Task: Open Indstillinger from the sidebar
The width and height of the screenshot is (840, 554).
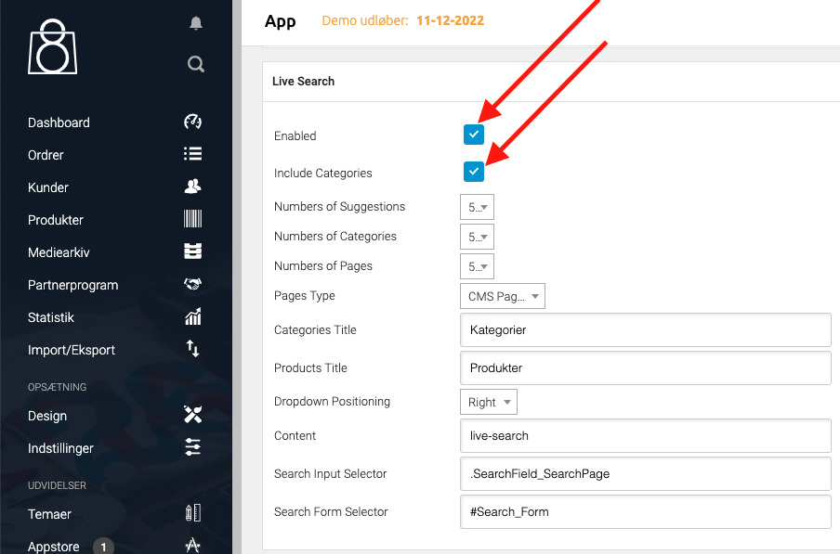Action: (60, 448)
